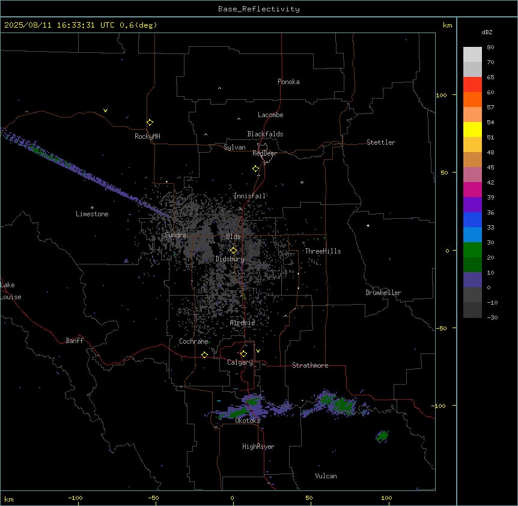518x506 pixels.
Task: Click the Drumheller city label
Action: [x=383, y=293]
